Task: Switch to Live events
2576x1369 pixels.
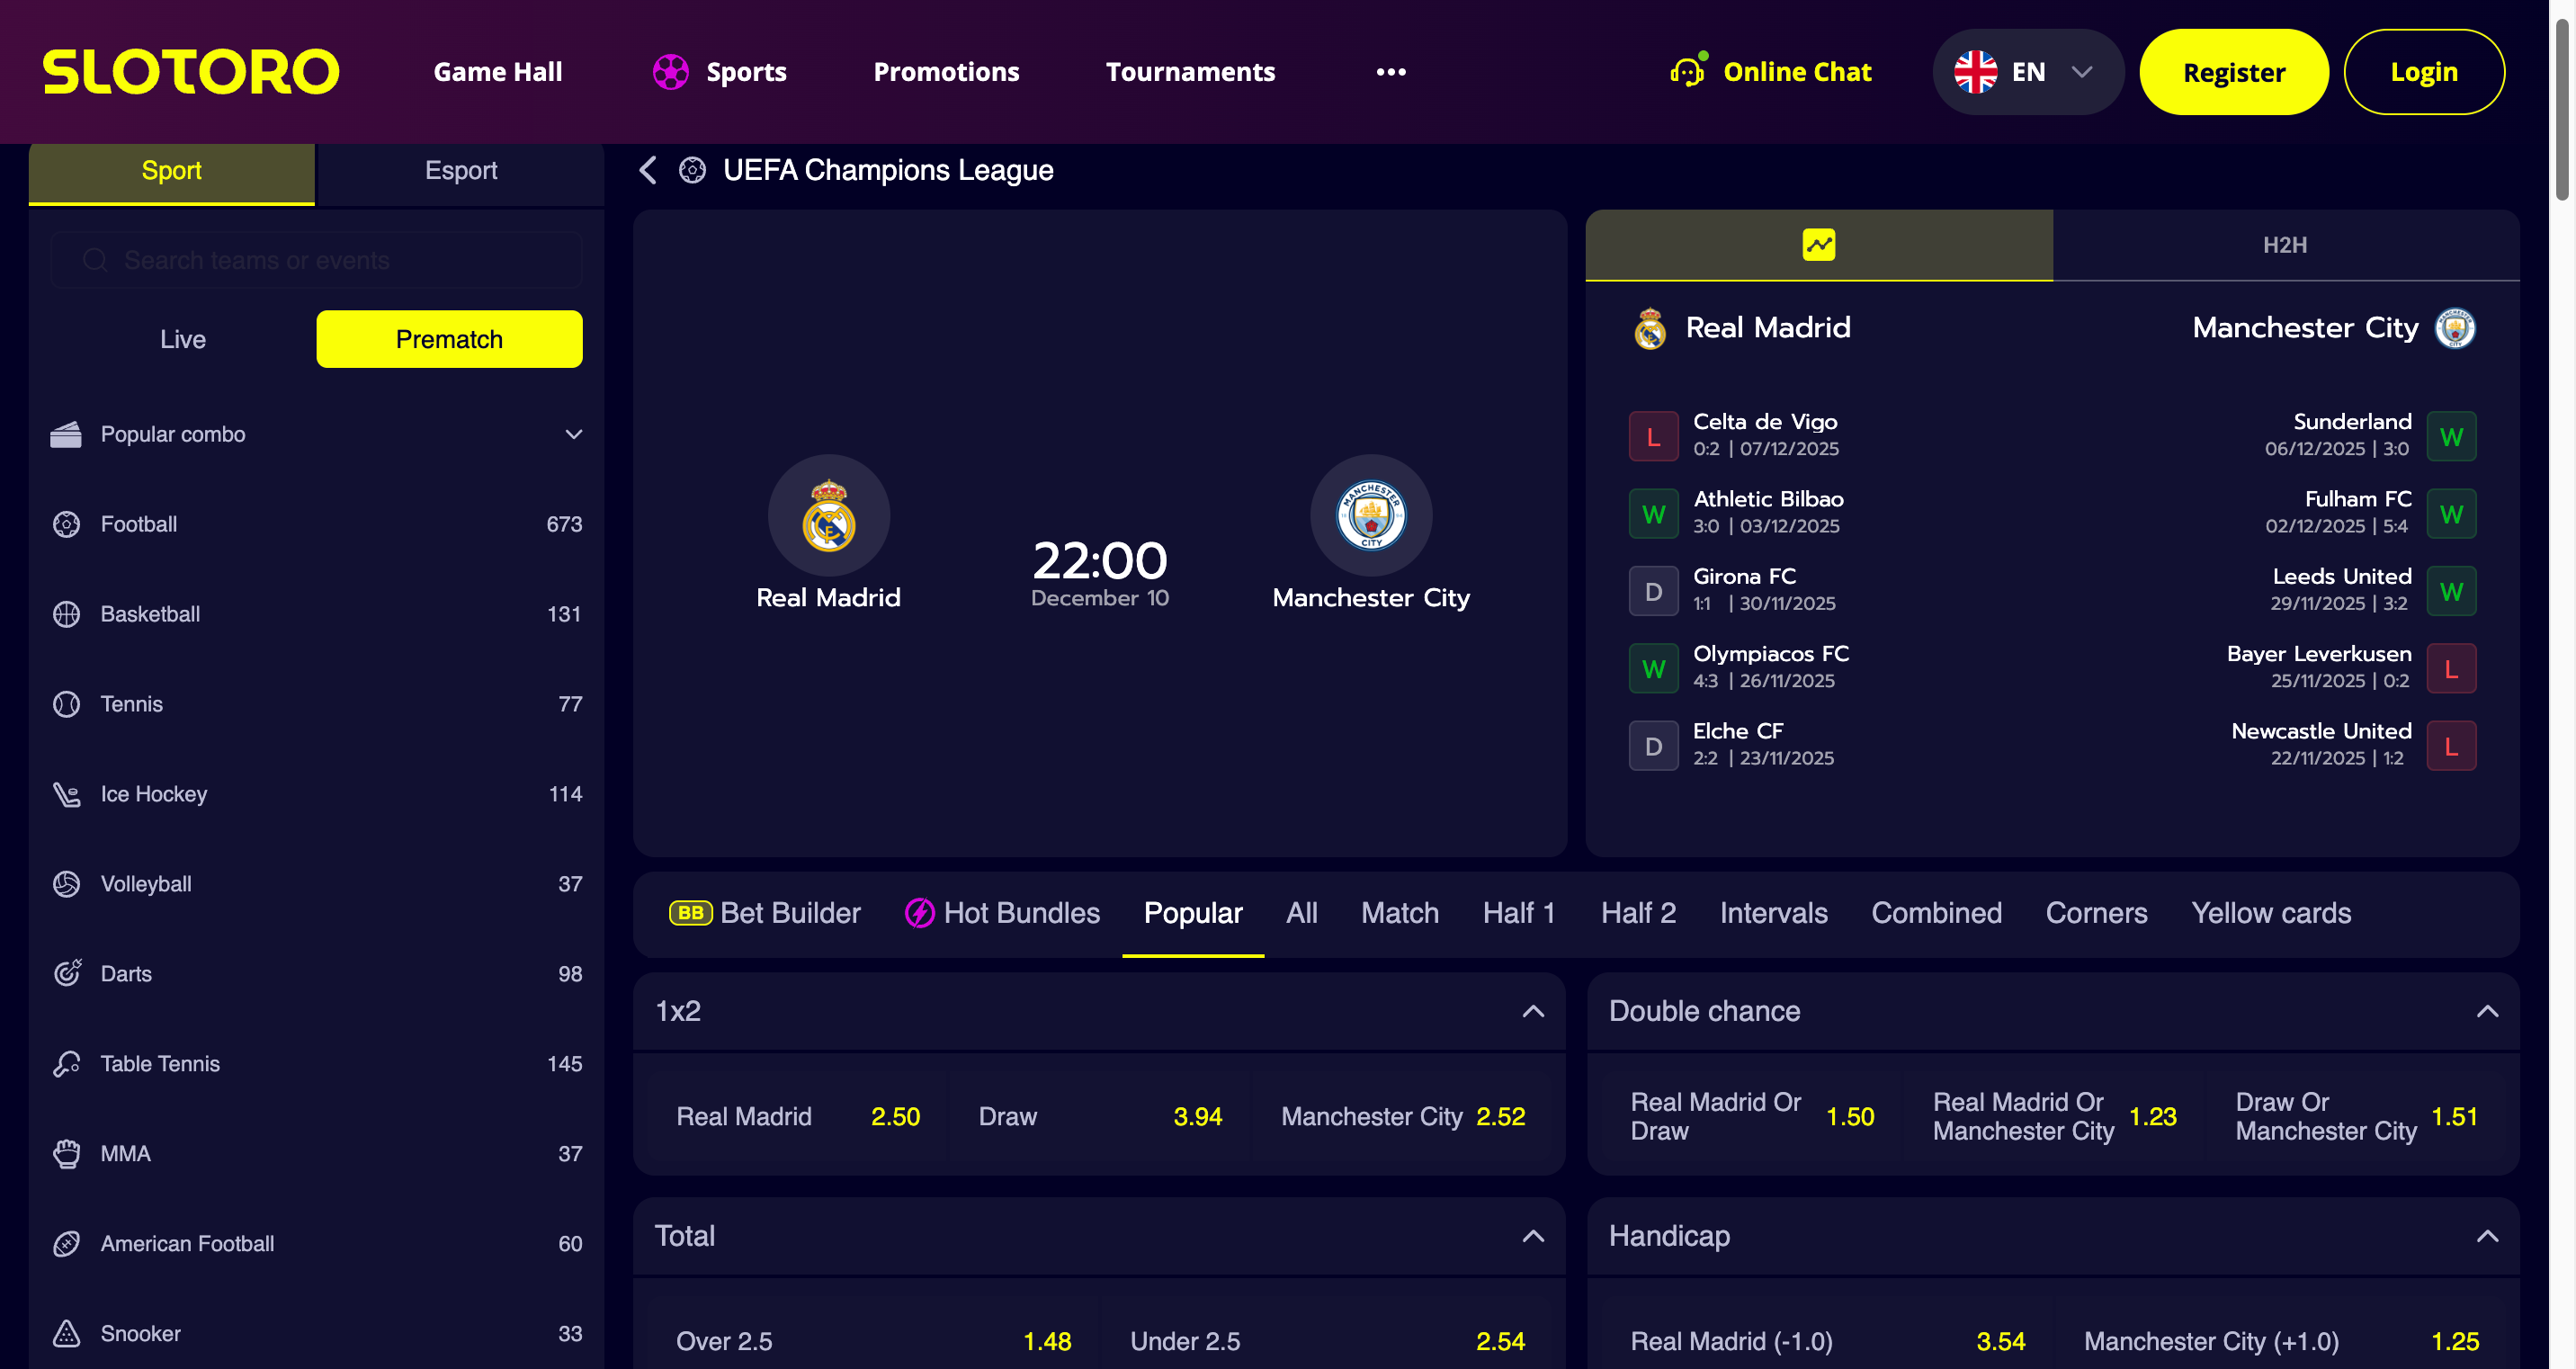Action: (183, 339)
